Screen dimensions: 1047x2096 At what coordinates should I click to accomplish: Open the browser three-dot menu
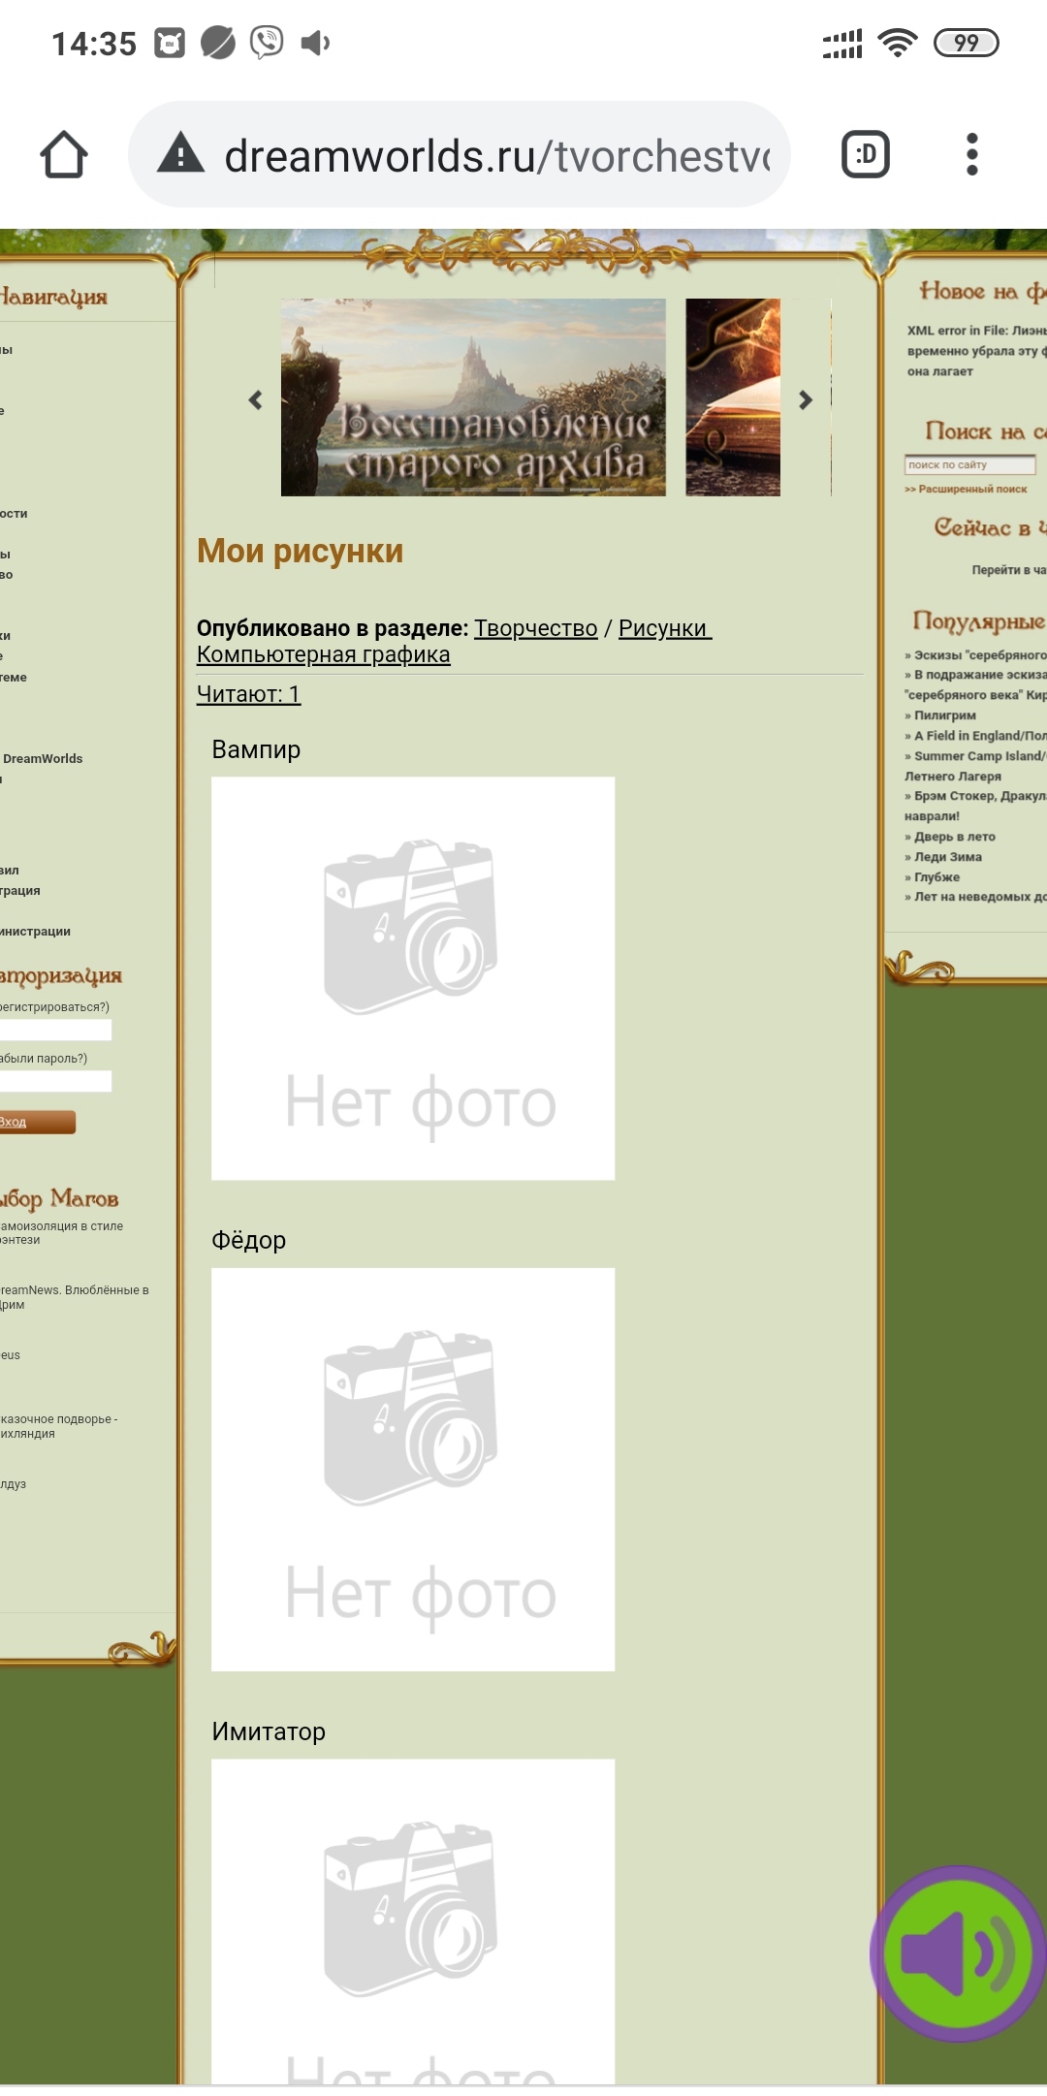click(971, 155)
